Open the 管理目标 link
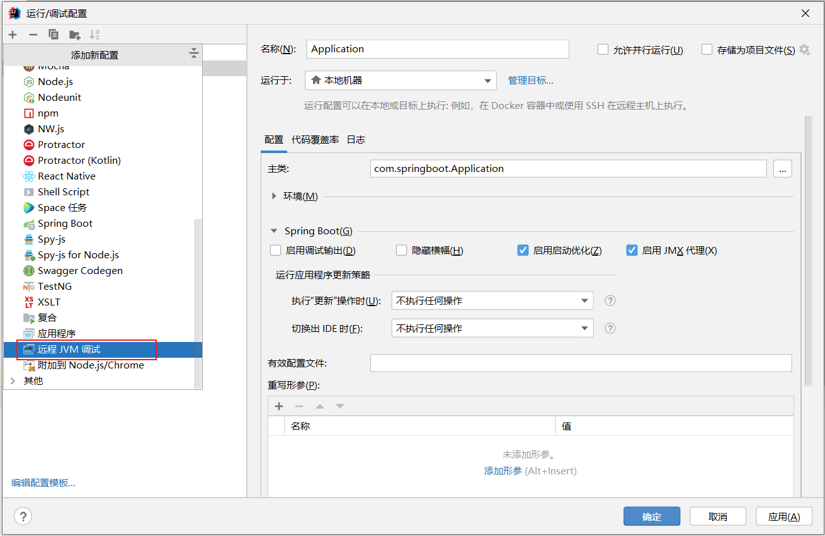825x536 pixels. tap(530, 81)
